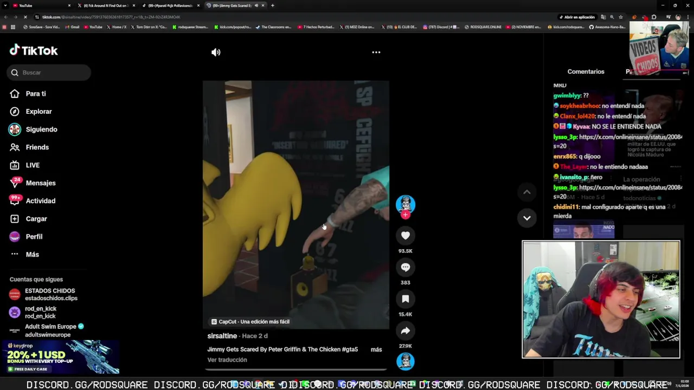The image size is (694, 390).
Task: Go to previous video with up chevron
Action: 526,192
